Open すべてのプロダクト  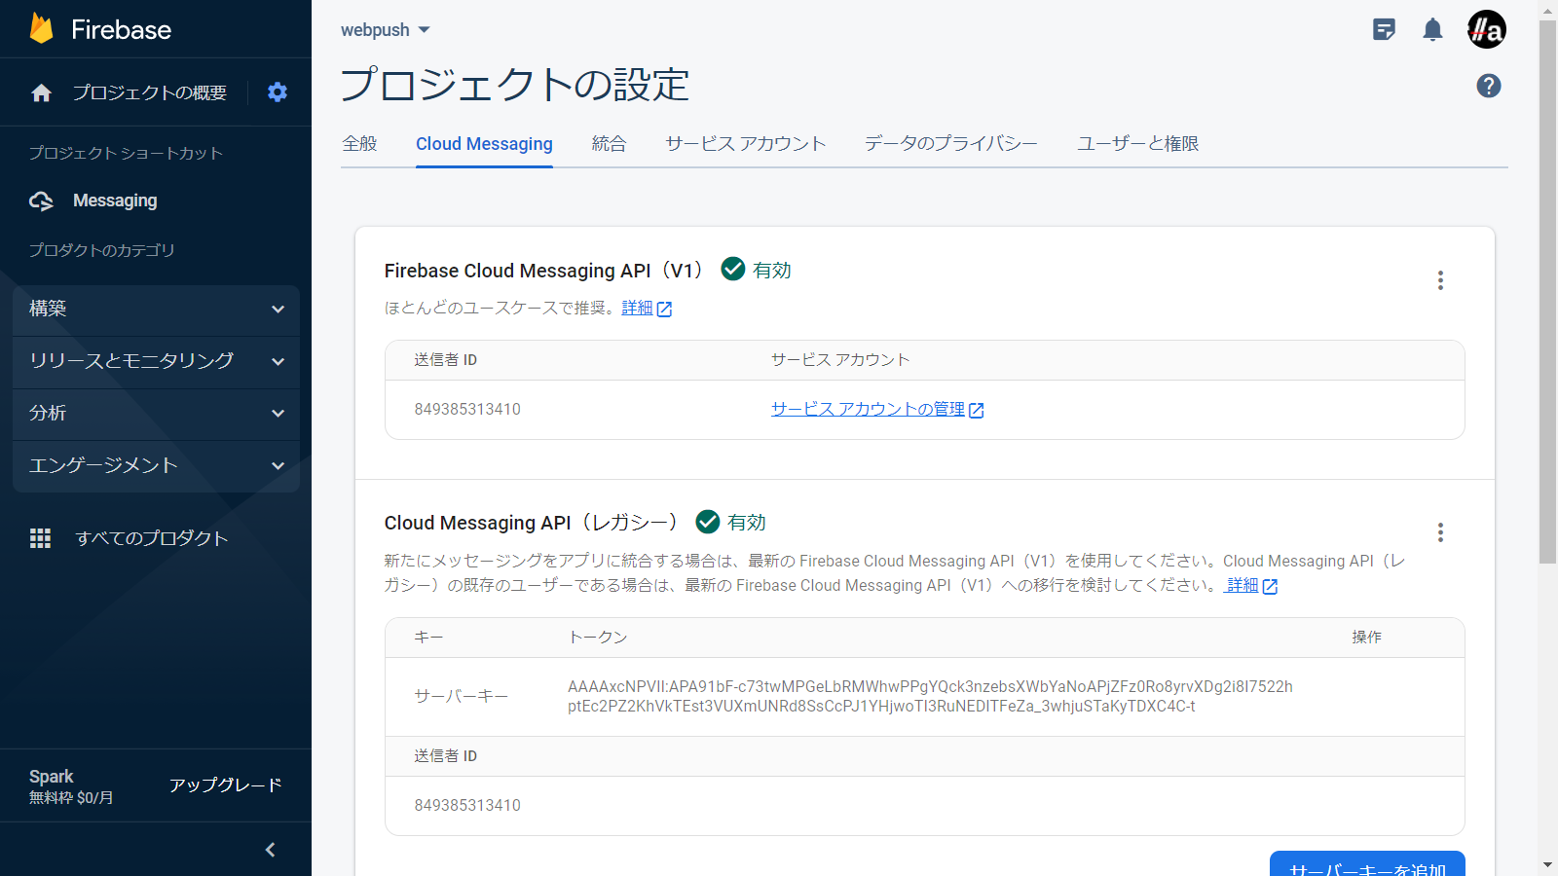pyautogui.click(x=152, y=538)
